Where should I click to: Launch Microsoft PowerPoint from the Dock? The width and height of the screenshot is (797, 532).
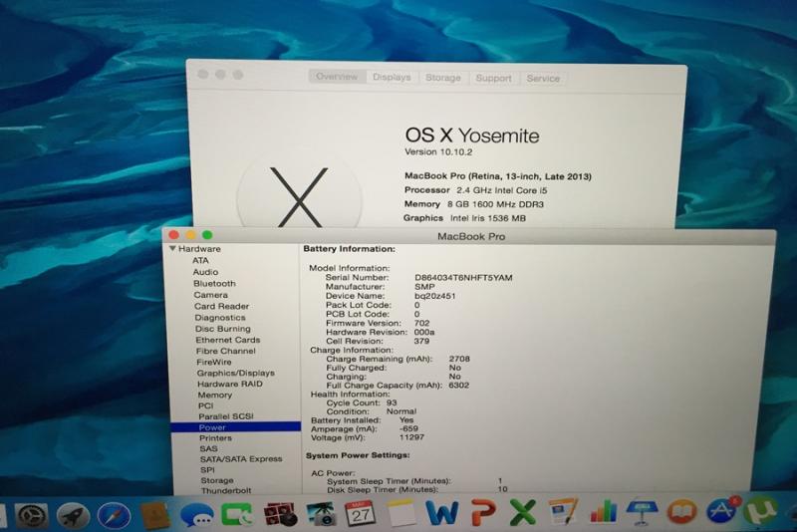click(482, 512)
